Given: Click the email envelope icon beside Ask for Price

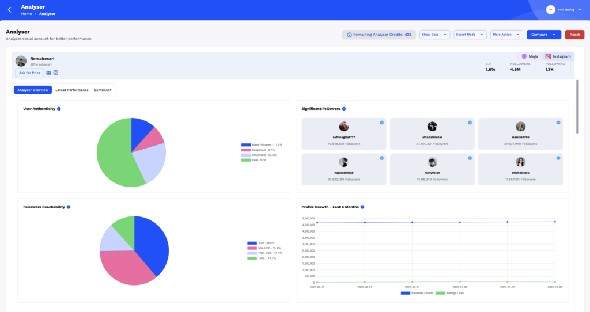Looking at the screenshot, I should point(48,73).
